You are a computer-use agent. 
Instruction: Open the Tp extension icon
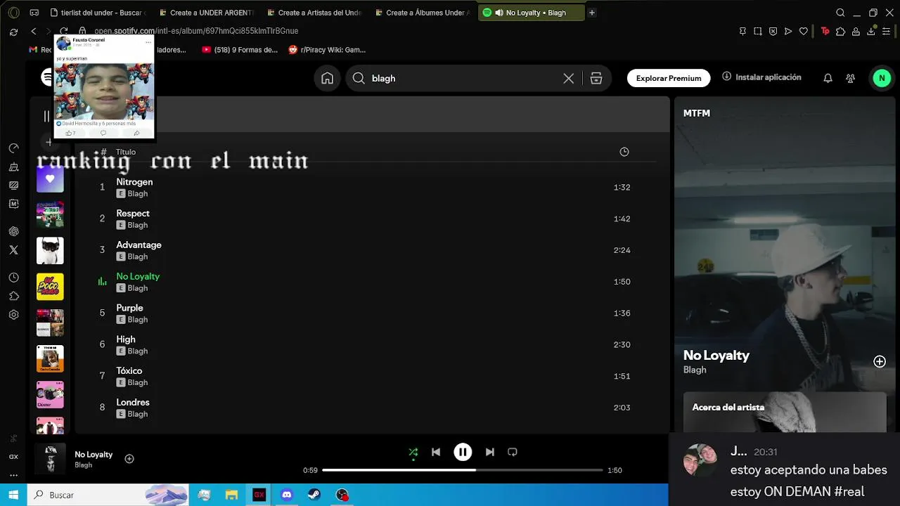point(825,31)
